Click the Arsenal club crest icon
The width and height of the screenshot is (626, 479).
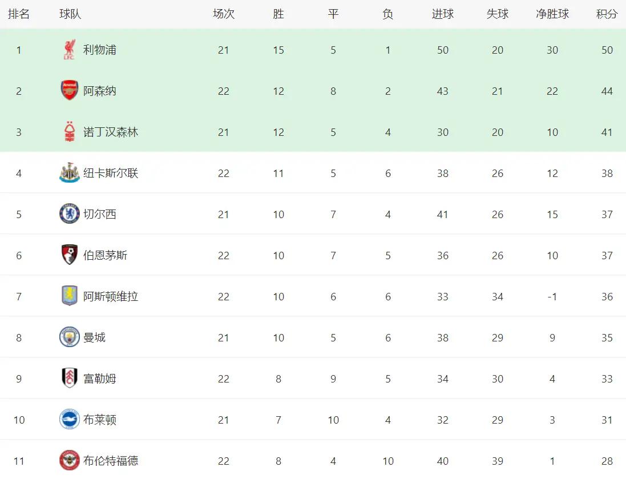click(x=69, y=91)
